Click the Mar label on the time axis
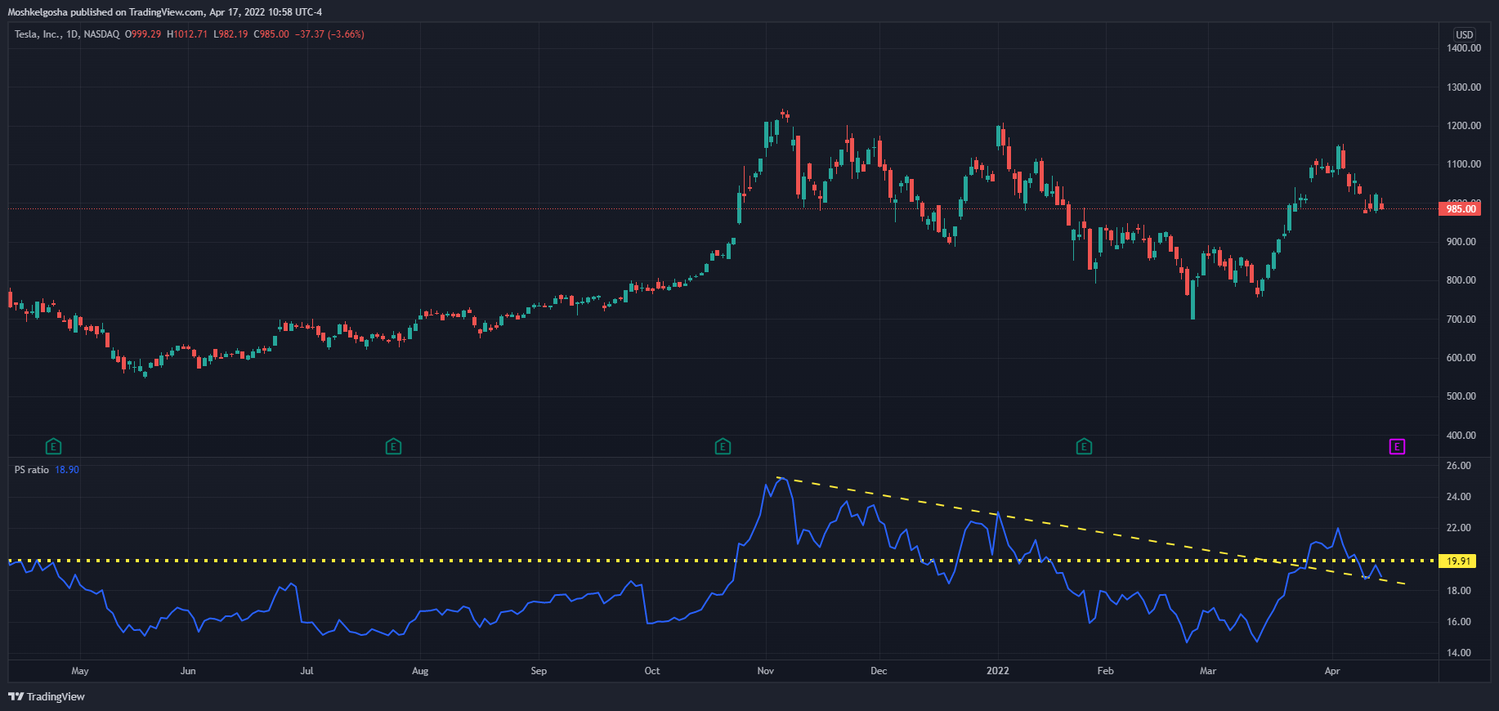This screenshot has height=711, width=1499. [x=1208, y=671]
